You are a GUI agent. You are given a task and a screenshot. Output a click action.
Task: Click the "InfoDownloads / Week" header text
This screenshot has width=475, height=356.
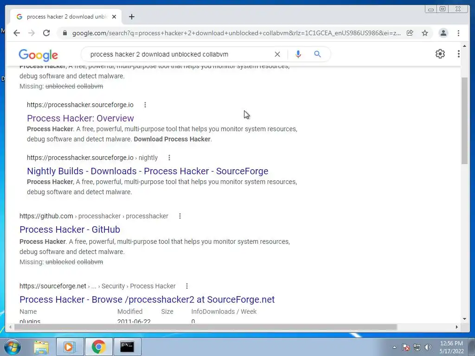(224, 311)
